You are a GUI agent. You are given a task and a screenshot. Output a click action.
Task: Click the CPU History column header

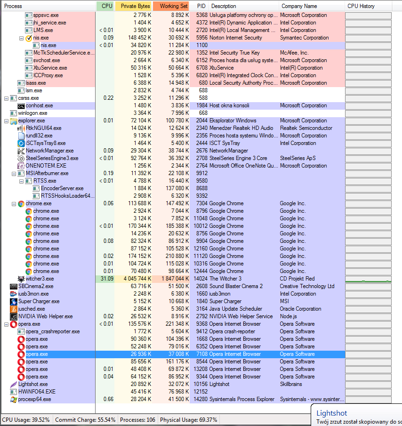(369, 6)
